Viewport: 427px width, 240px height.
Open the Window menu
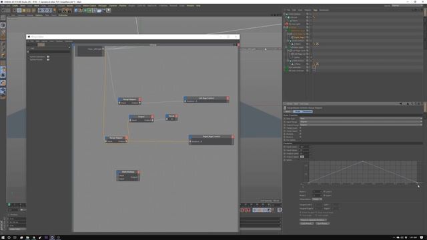tap(190, 6)
